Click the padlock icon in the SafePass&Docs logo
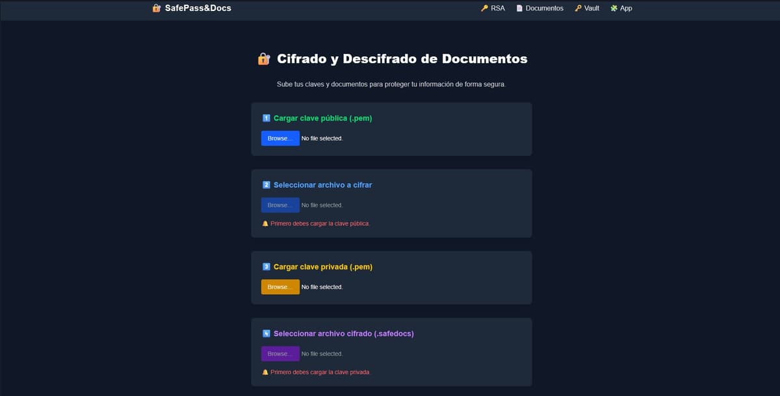 pos(156,8)
